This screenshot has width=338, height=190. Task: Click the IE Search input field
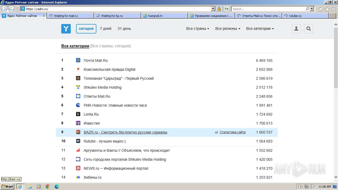(x=269, y=9)
